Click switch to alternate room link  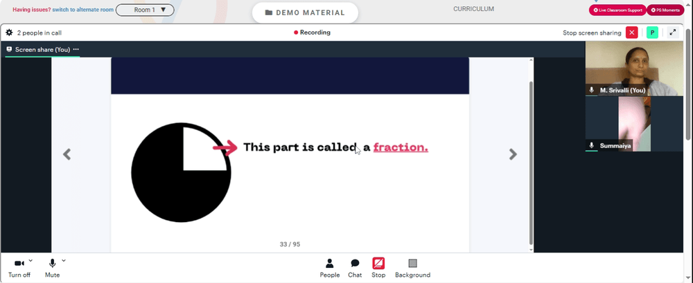(x=83, y=10)
